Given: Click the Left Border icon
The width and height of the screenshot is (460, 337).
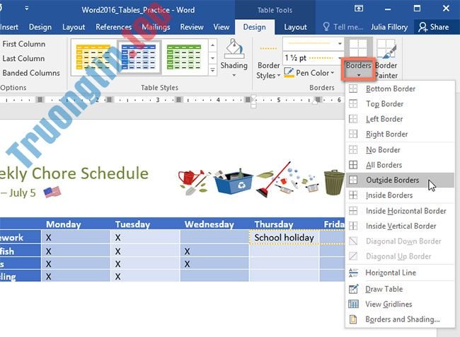Looking at the screenshot, I should [x=353, y=119].
